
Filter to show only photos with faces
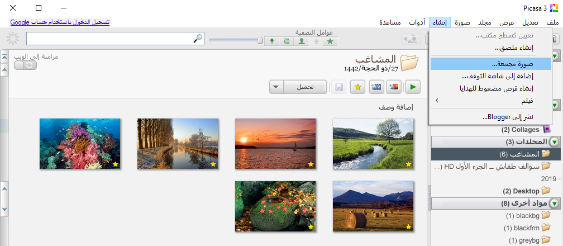(301, 41)
